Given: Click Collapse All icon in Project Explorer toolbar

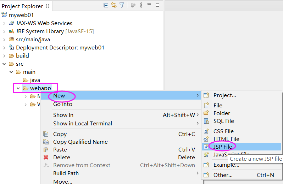Looking at the screenshot, I should click(106, 5).
